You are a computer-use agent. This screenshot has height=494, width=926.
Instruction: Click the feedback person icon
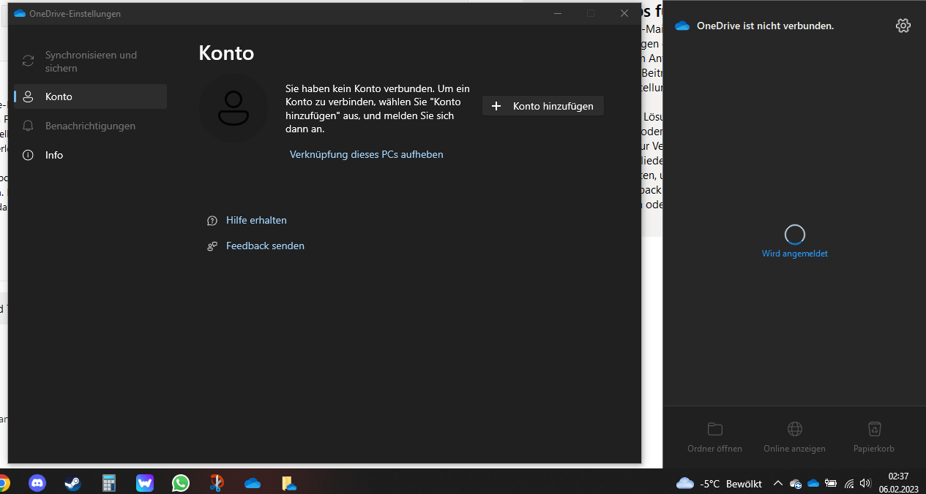click(212, 246)
